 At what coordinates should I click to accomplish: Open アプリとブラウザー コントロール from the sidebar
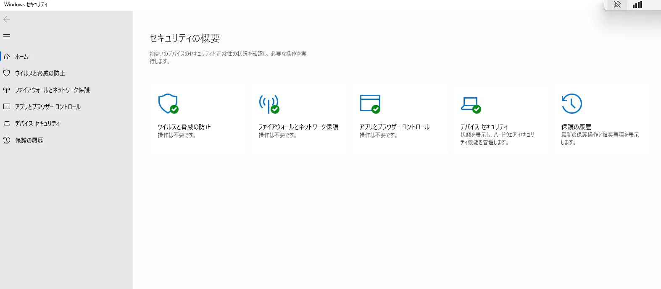click(48, 107)
